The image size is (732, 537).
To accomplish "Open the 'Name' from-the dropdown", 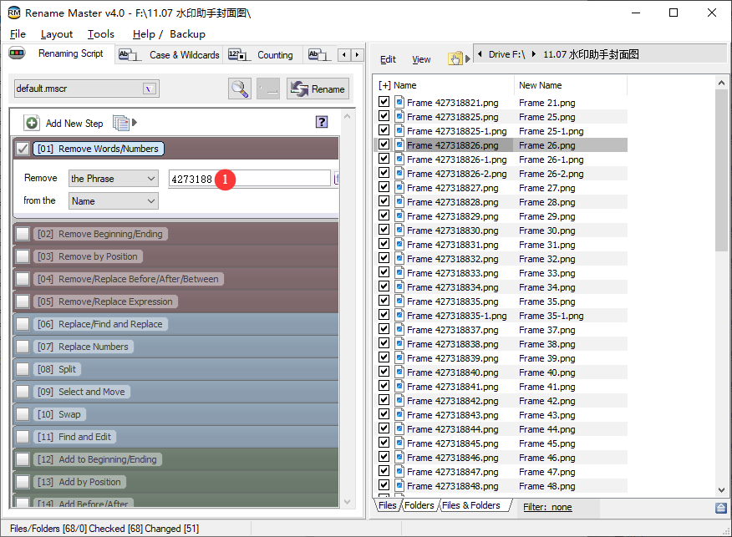I will click(x=113, y=201).
